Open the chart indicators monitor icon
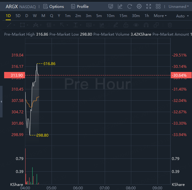The height and width of the screenshot is (190, 192). tap(111, 6)
